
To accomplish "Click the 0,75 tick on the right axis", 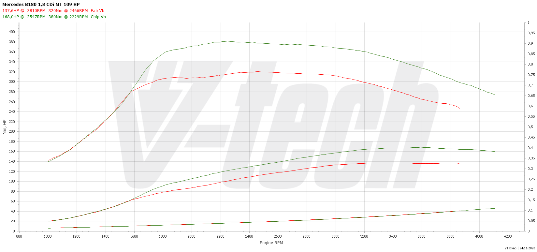I will [531, 75].
